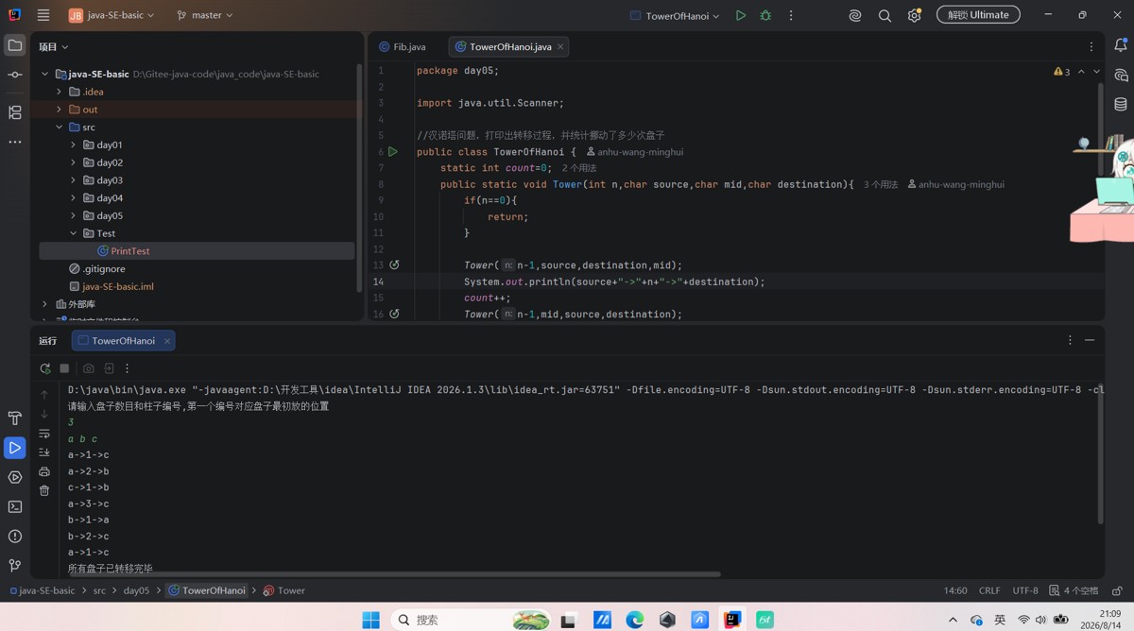1134x631 pixels.
Task: Open the master branch dropdown
Action: coord(205,15)
